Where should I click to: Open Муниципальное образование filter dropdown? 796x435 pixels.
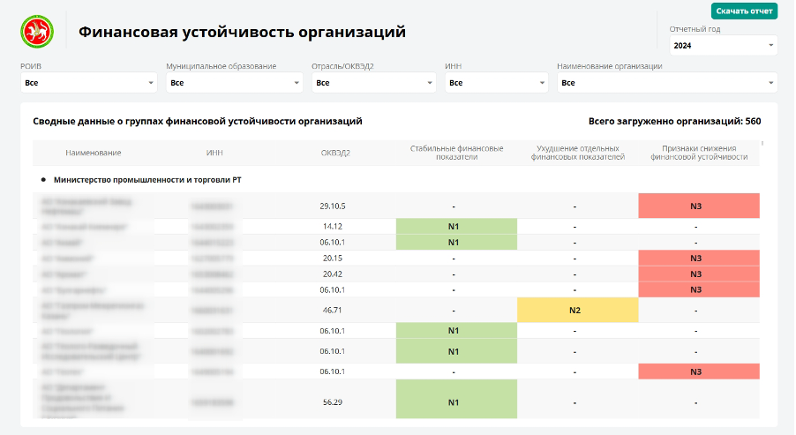235,83
